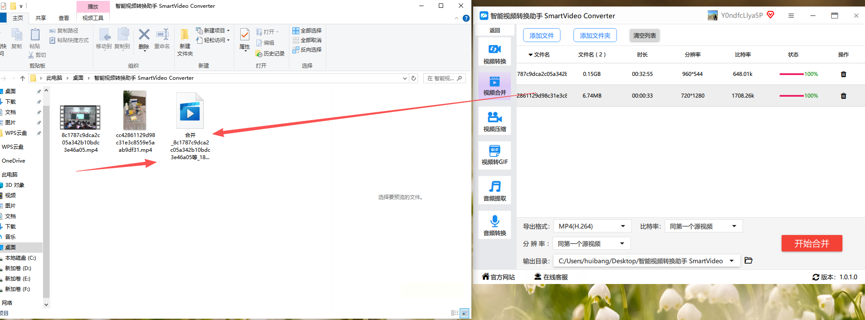
Task: Expand the Explorer address bar history dropdown
Action: 405,78
